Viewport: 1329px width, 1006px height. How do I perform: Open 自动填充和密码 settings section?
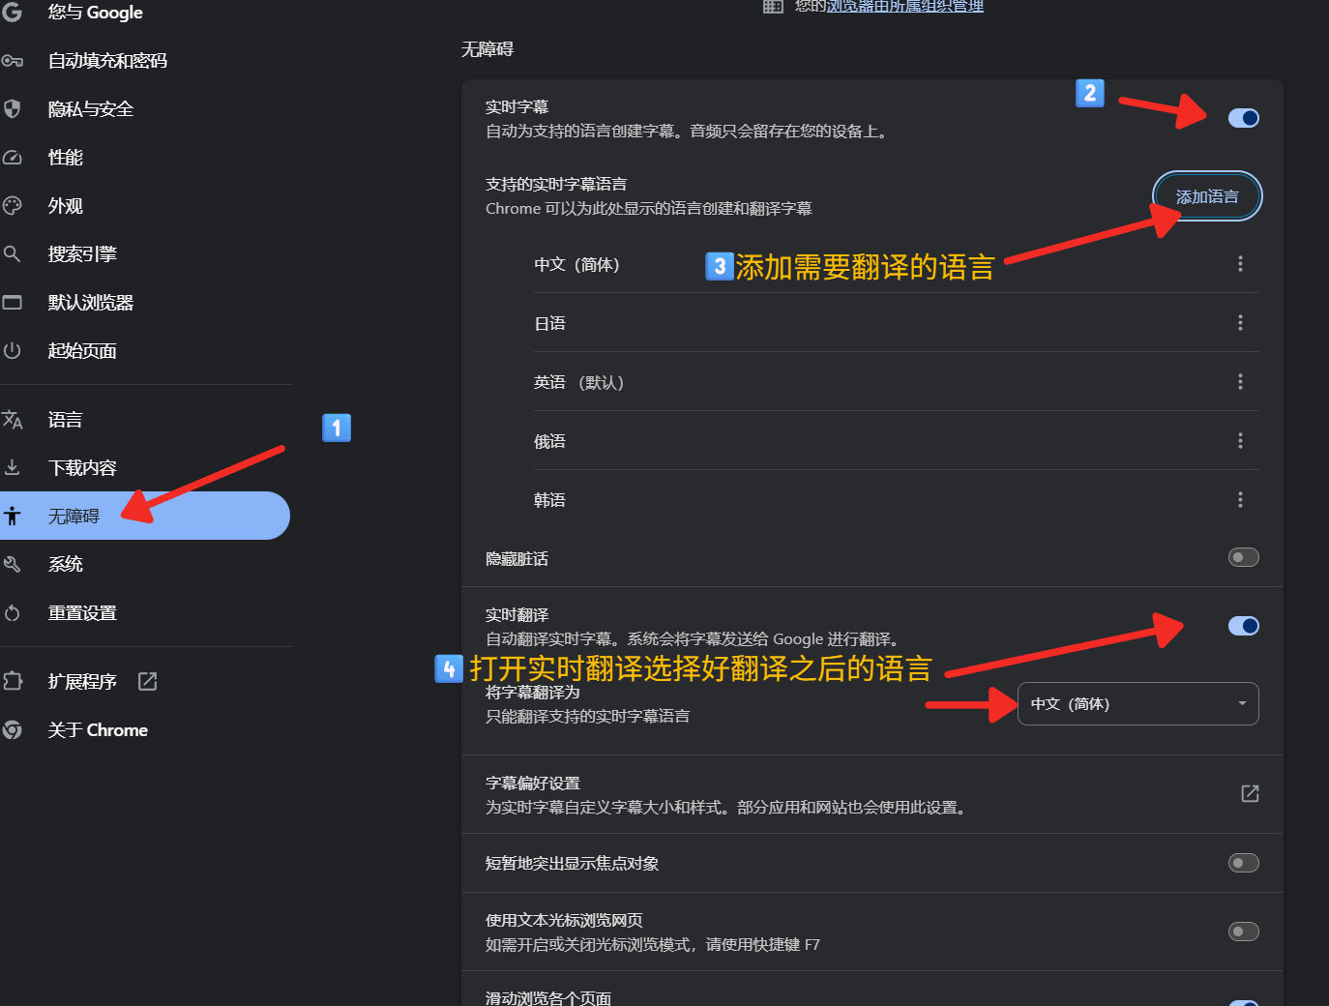[x=107, y=61]
